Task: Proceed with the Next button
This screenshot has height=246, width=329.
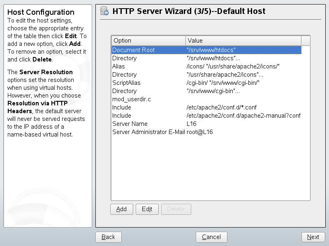Action: click(x=313, y=237)
